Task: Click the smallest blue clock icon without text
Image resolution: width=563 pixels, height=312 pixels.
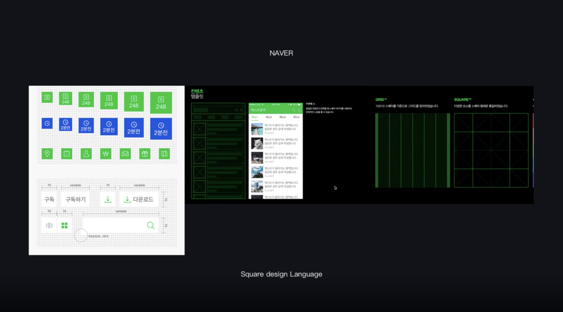Action: pos(47,123)
